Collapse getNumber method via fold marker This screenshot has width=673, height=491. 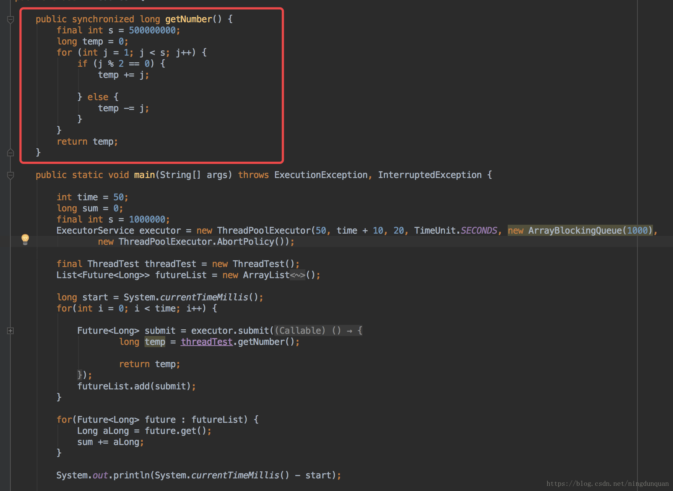tap(11, 20)
